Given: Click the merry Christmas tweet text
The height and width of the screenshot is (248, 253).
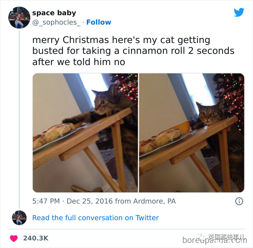Looking at the screenshot, I should pyautogui.click(x=133, y=51).
